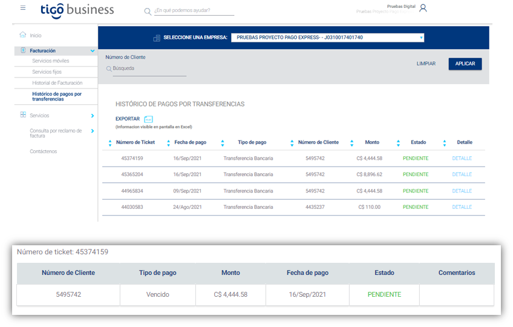The image size is (513, 327).
Task: Open DETALLE for ticket 45365204
Action: click(x=462, y=174)
